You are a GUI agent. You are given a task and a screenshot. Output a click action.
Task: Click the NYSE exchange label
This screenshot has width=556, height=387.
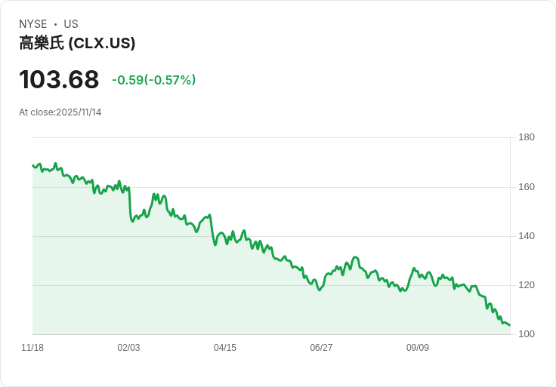click(x=33, y=24)
